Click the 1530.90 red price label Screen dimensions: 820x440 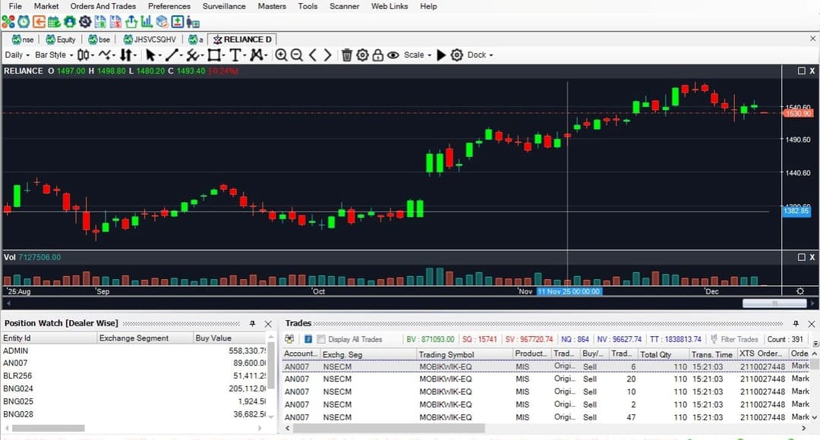[797, 113]
